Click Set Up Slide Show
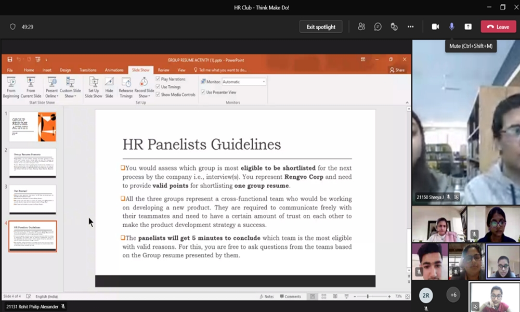This screenshot has width=520, height=312. (94, 87)
